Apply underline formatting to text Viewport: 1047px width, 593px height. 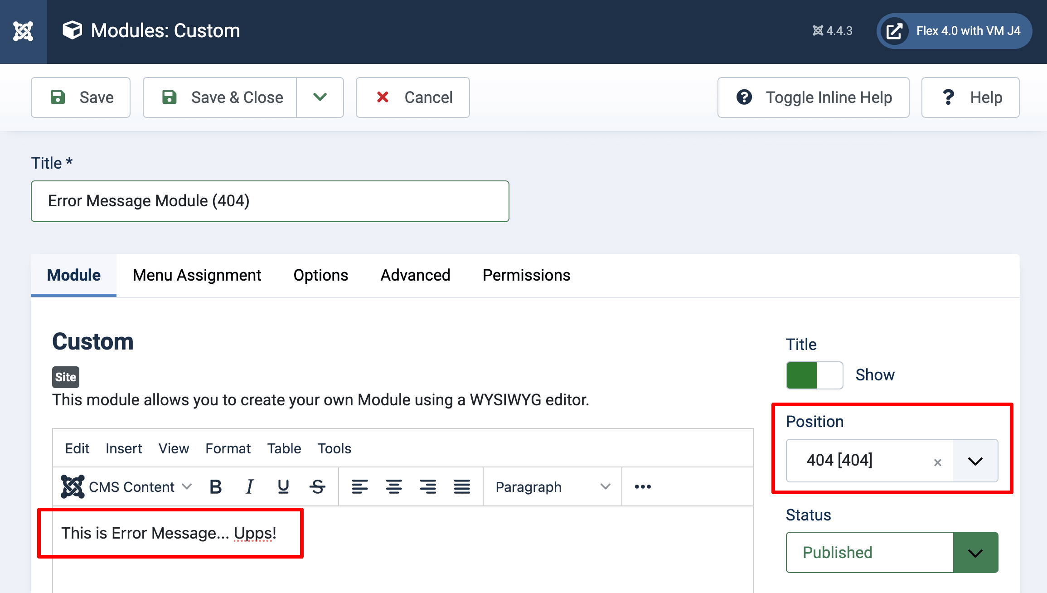coord(283,486)
